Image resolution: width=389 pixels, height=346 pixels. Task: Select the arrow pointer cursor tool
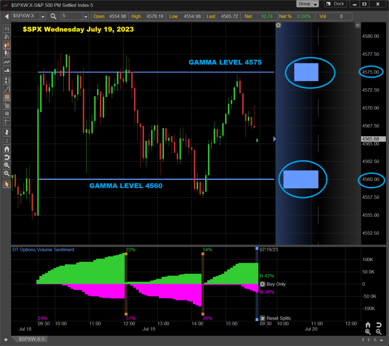point(6,184)
